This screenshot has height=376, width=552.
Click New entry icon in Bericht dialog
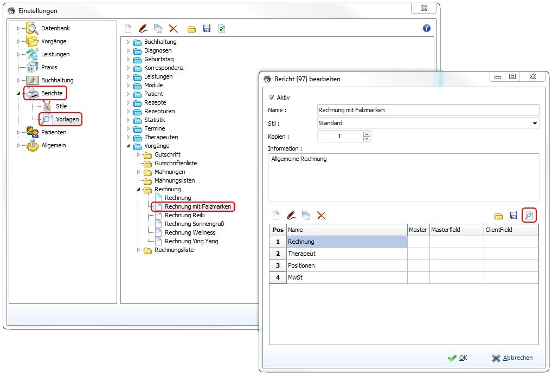point(276,215)
